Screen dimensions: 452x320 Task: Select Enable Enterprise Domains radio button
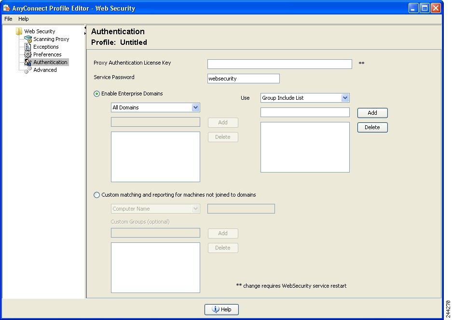click(x=96, y=93)
